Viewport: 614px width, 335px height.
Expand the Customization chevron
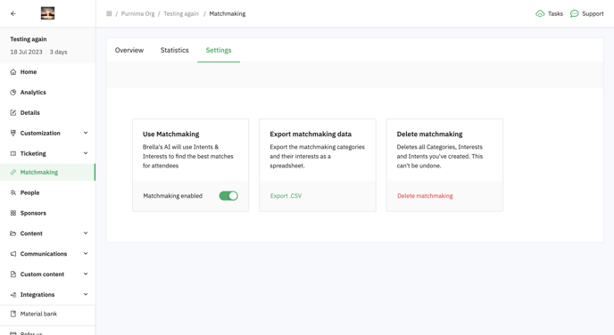(86, 133)
